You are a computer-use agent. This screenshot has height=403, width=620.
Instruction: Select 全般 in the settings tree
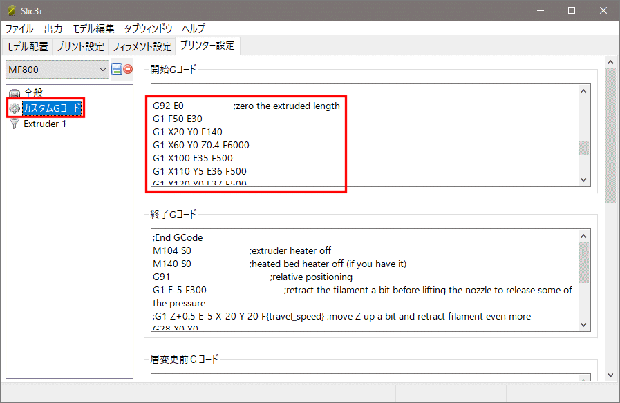[34, 93]
